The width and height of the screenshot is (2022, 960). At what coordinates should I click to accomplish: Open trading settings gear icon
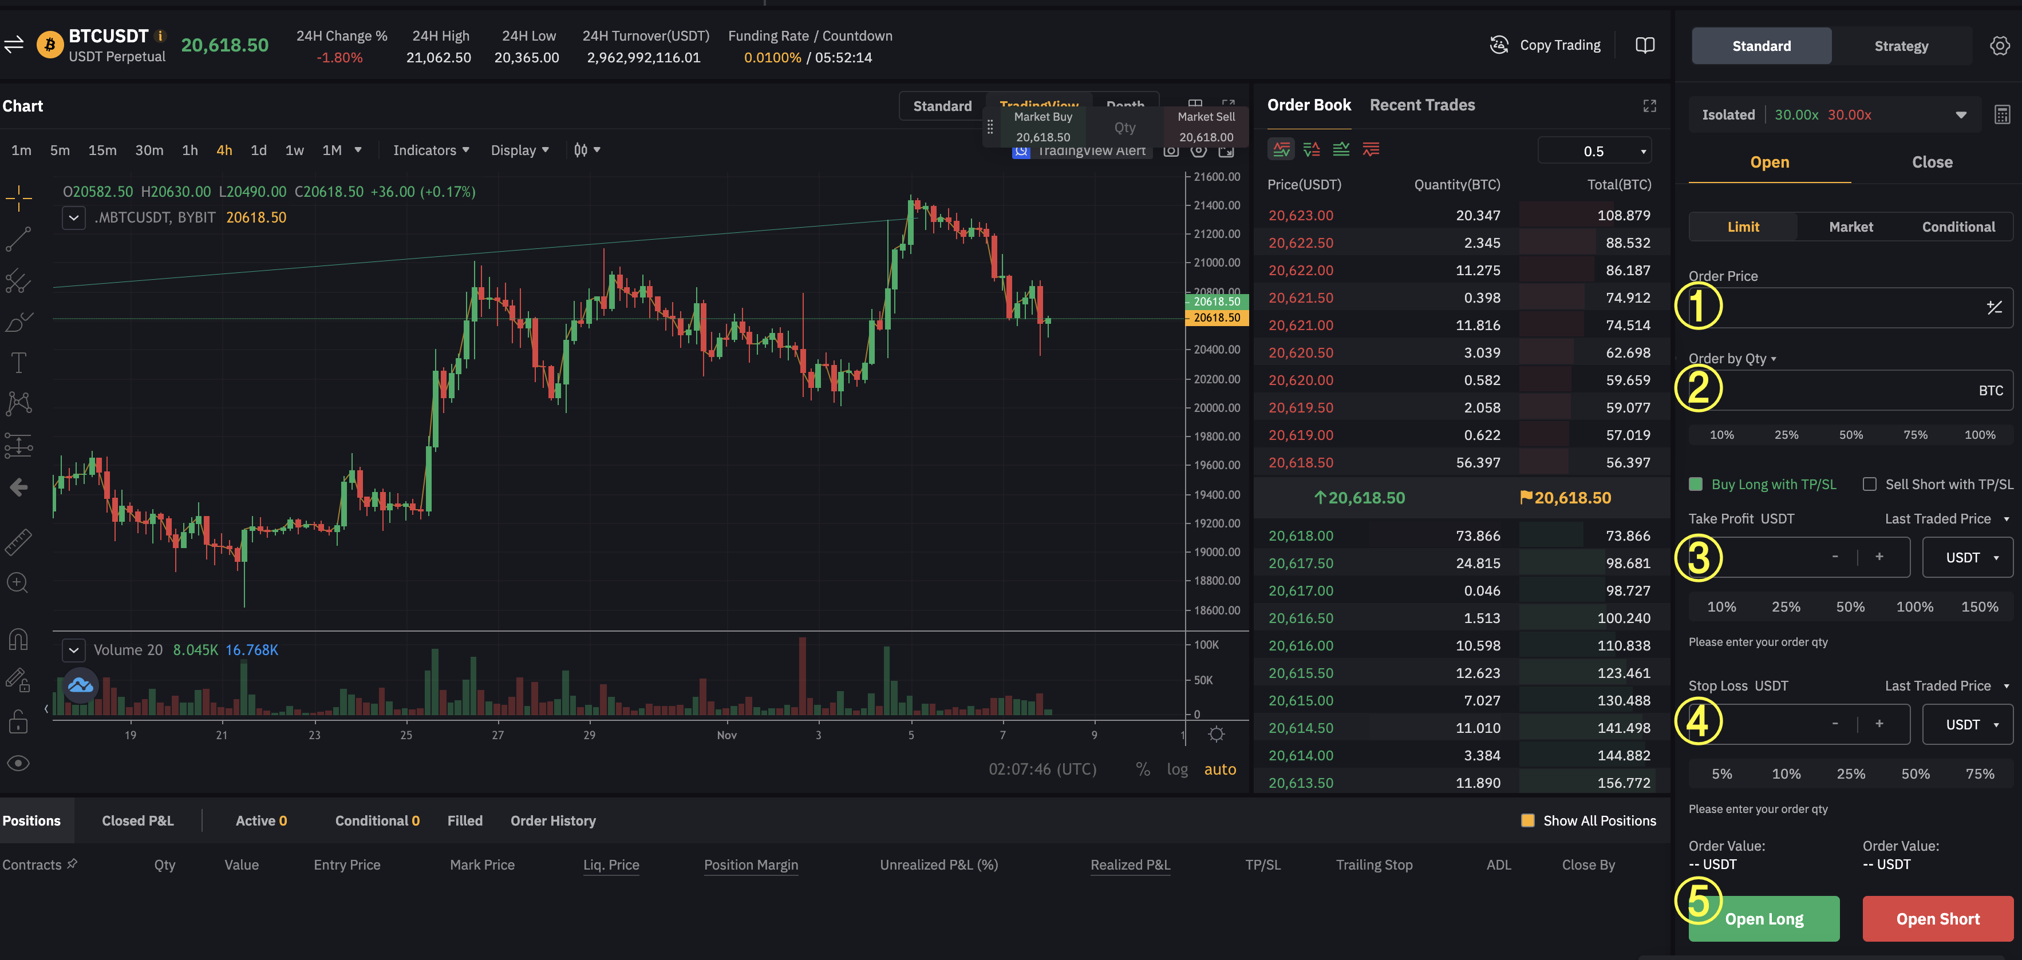tap(1999, 46)
